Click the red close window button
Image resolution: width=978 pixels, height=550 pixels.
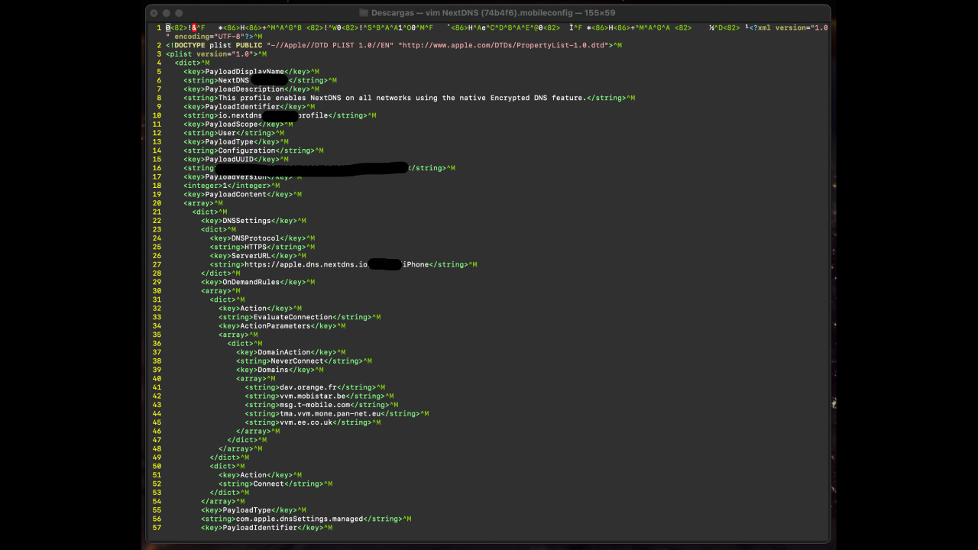(154, 13)
